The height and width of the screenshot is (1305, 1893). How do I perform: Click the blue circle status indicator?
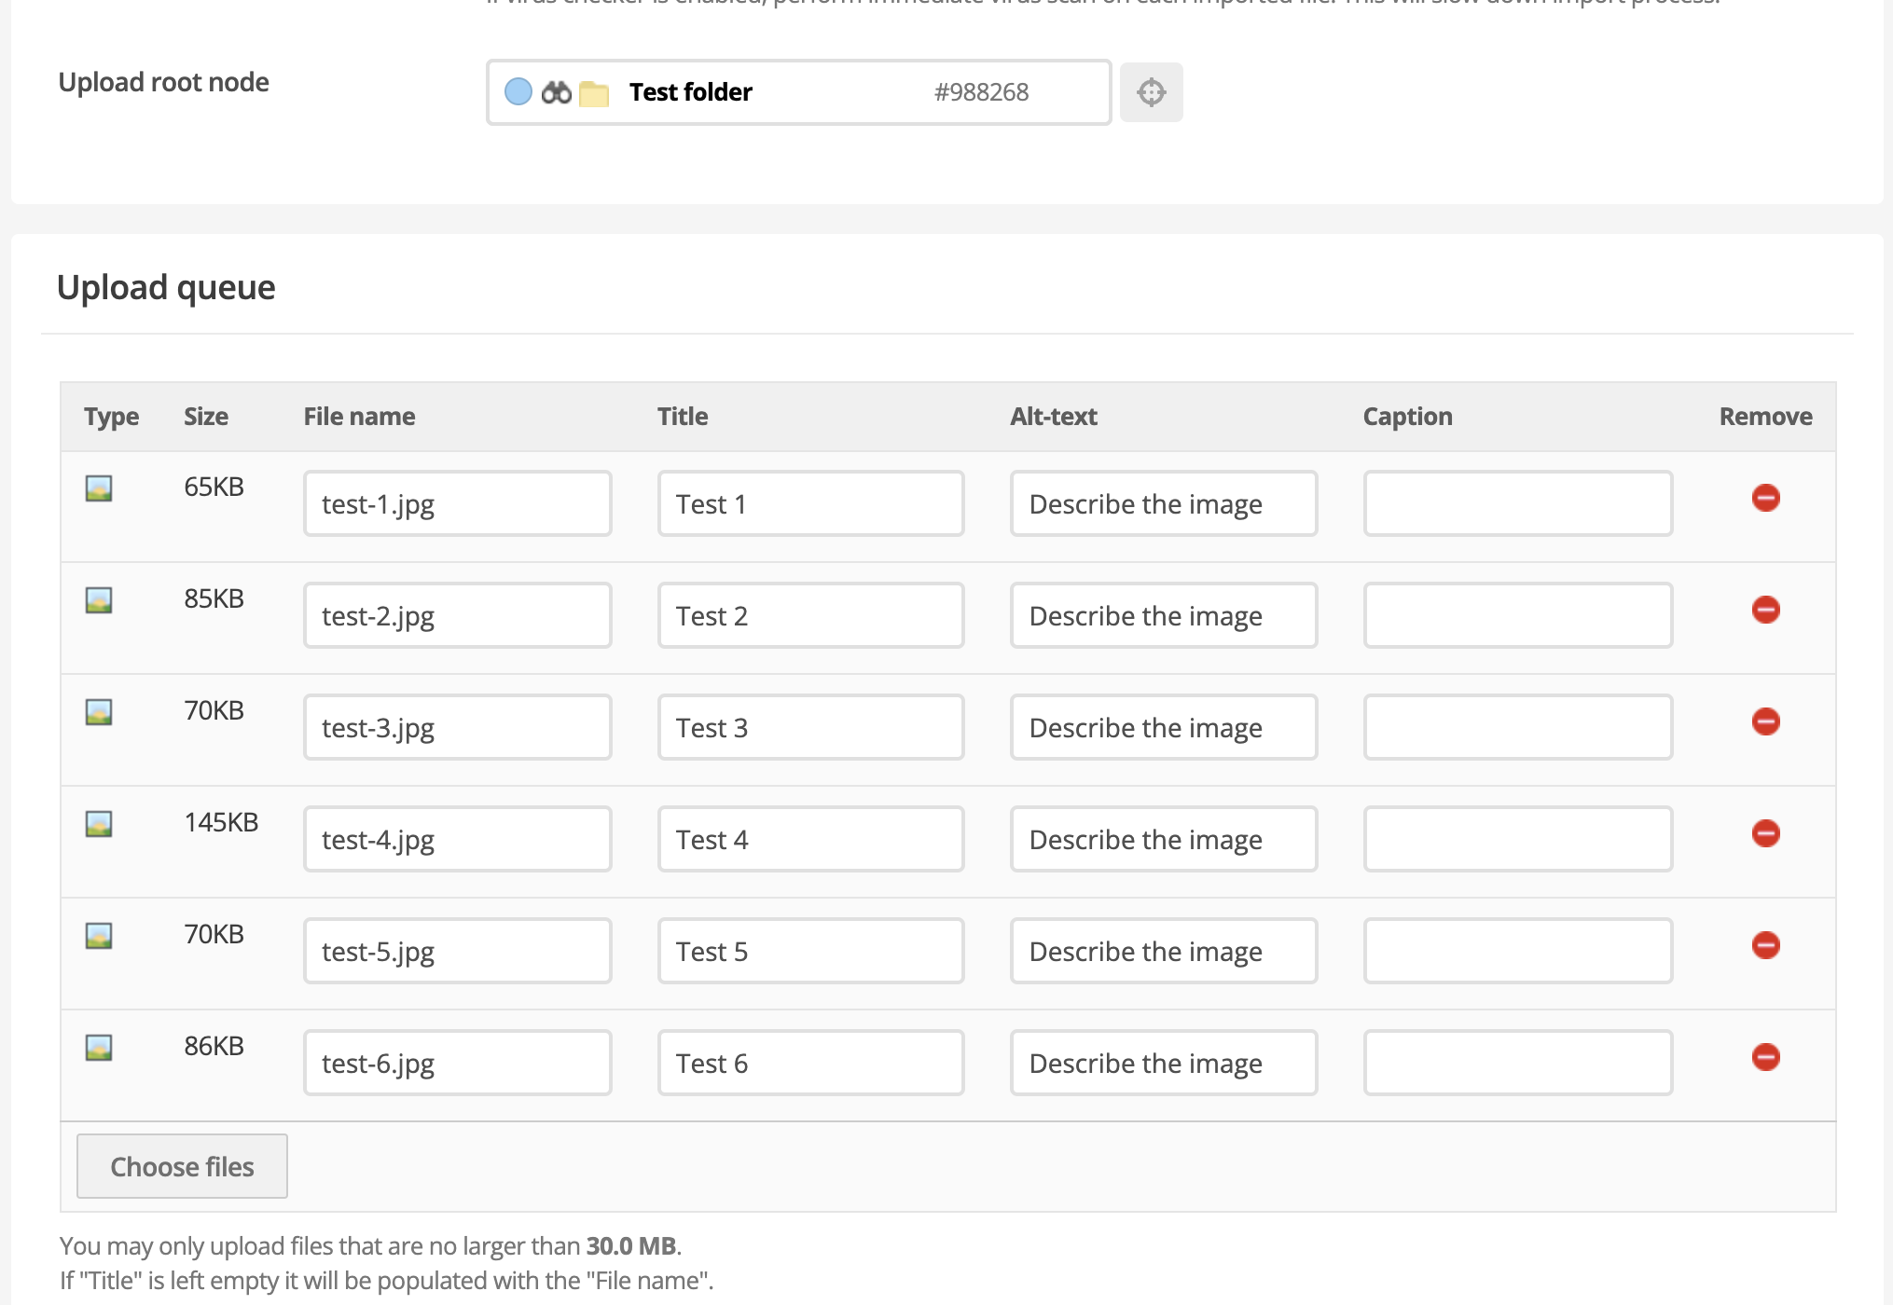tap(518, 91)
